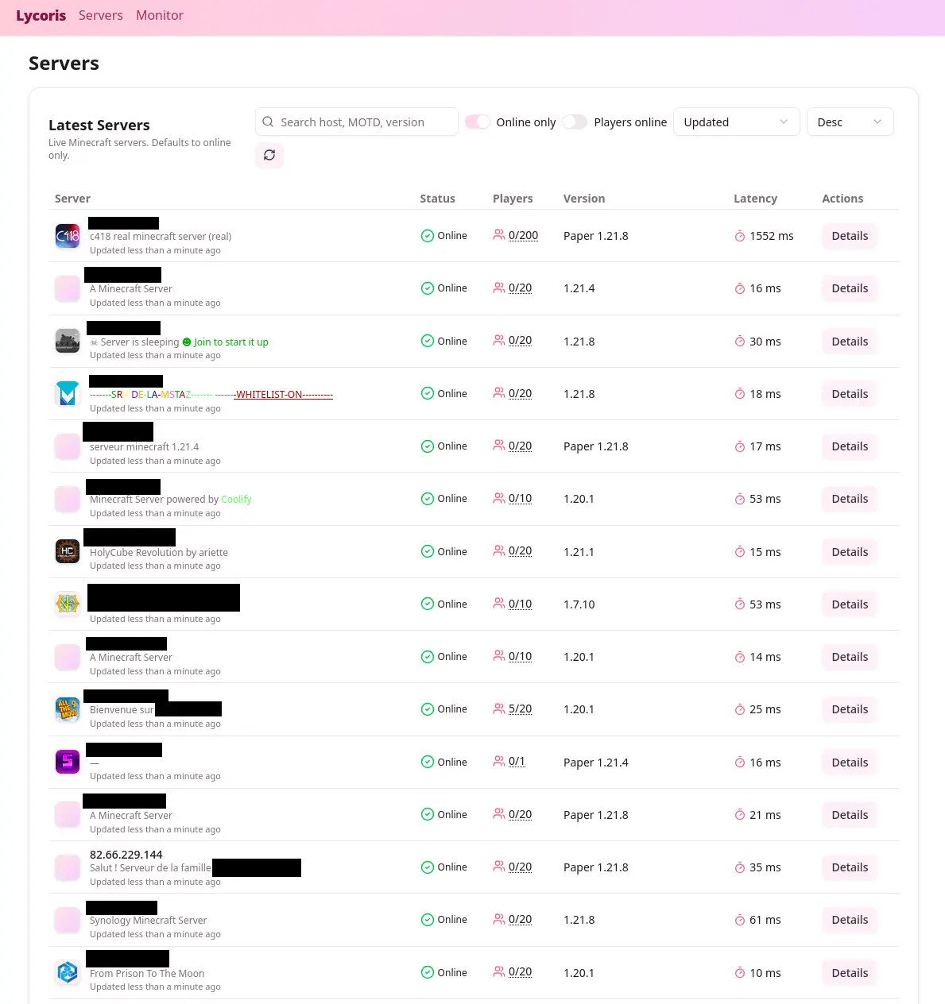Click the HolyCube Revolution server icon
This screenshot has width=945, height=1004.
[68, 551]
